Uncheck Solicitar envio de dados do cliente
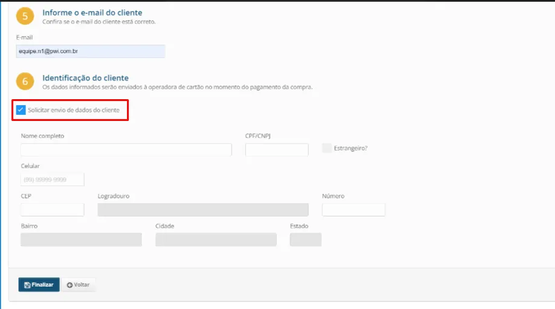Image resolution: width=555 pixels, height=309 pixels. [x=21, y=110]
